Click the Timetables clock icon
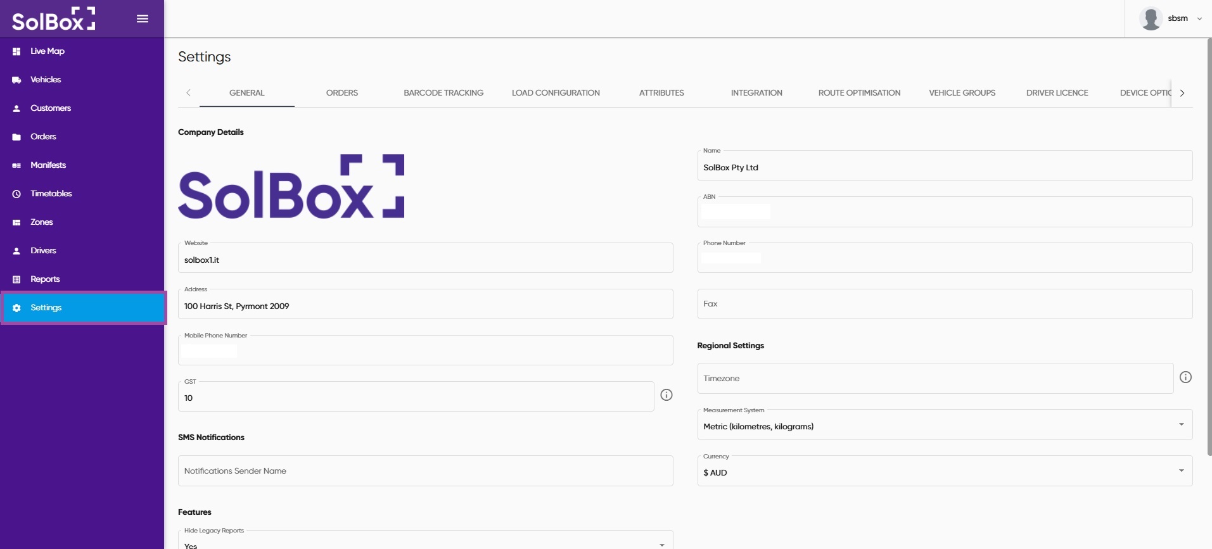The width and height of the screenshot is (1212, 549). point(16,194)
